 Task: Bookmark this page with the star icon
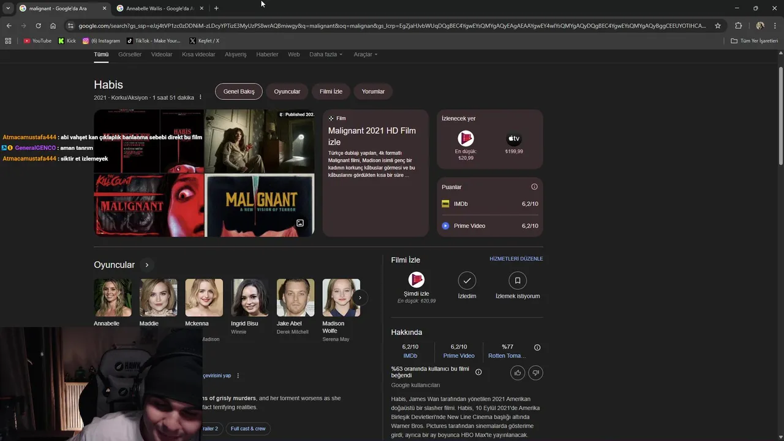click(x=718, y=26)
